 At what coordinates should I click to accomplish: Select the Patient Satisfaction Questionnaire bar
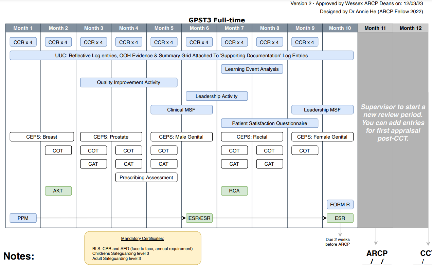269,123
